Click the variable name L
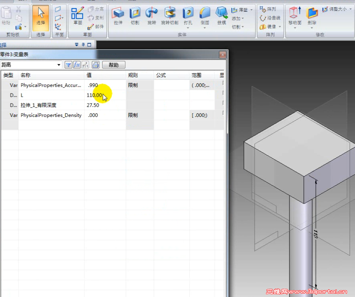The image size is (355, 297). tap(22, 95)
